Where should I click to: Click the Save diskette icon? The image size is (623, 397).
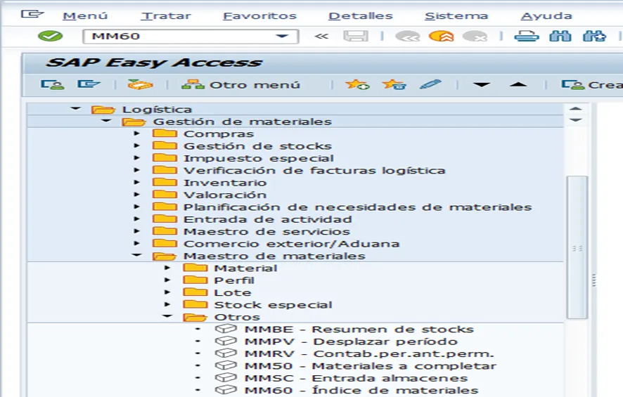tap(356, 36)
